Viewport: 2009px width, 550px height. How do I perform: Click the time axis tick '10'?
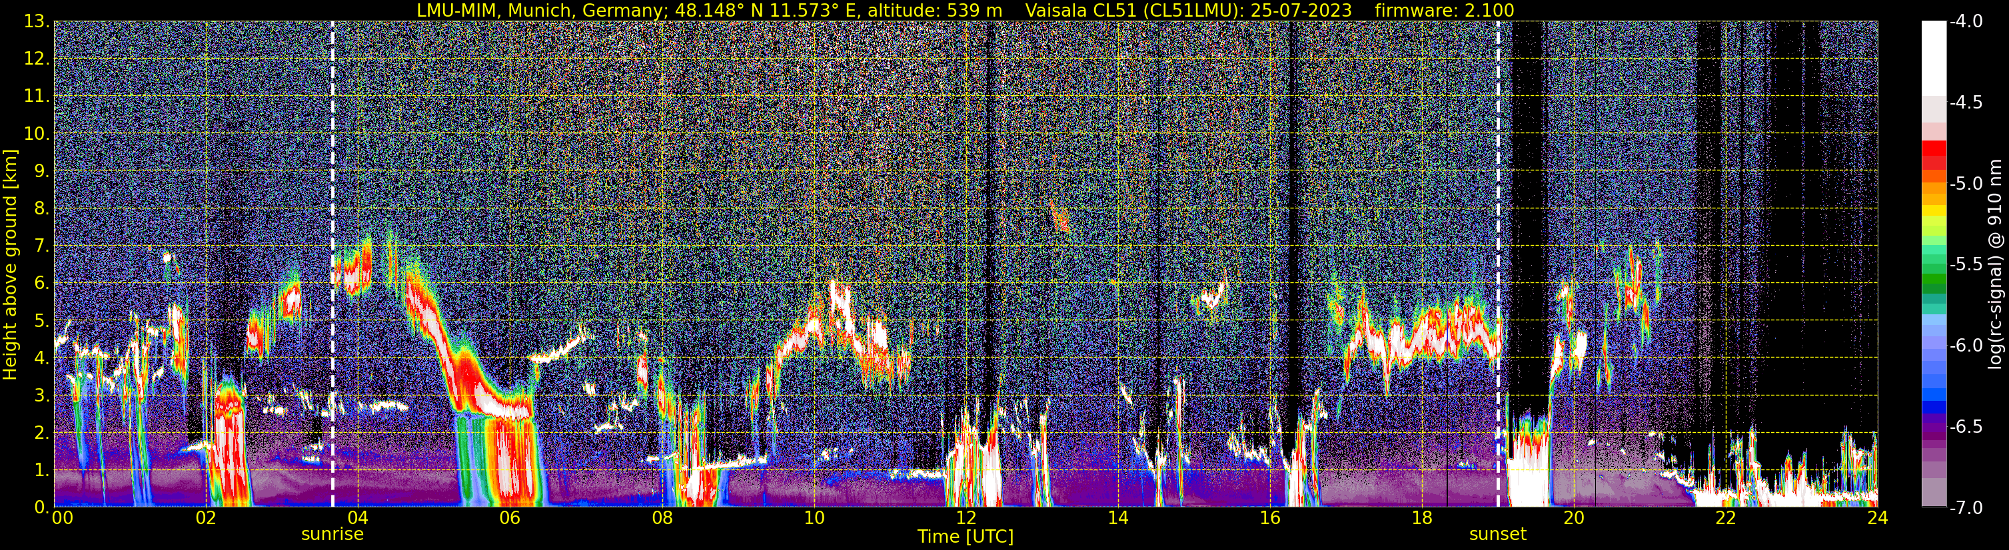[814, 518]
